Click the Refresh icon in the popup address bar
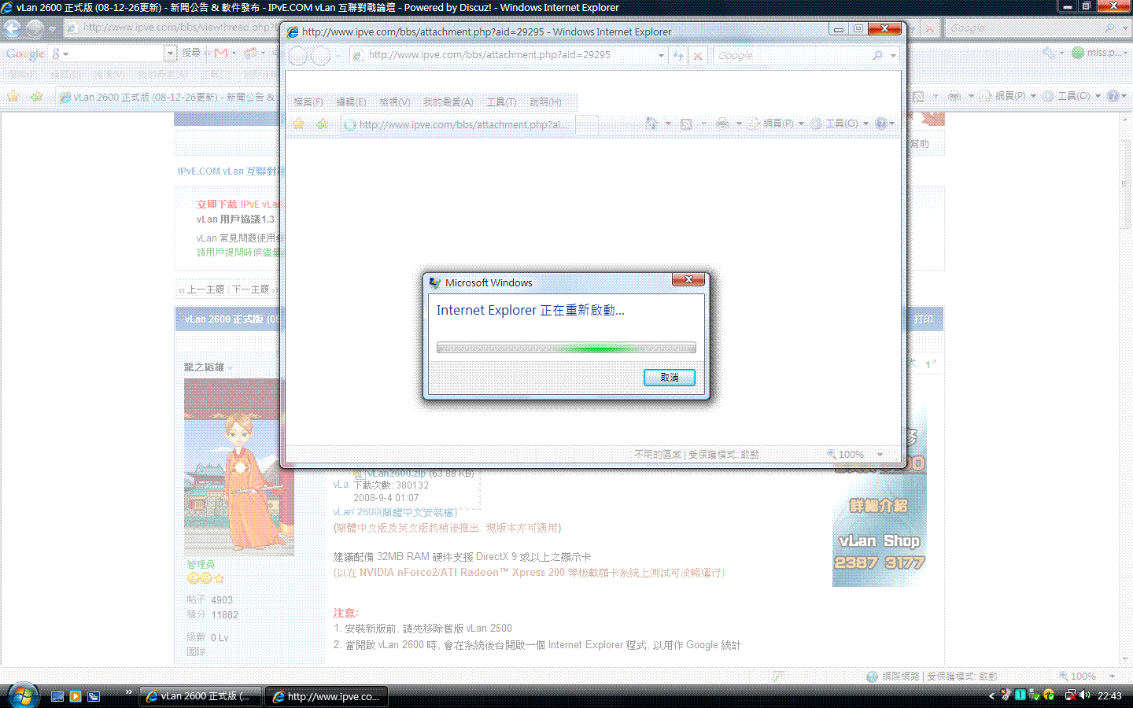Viewport: 1133px width, 708px height. click(677, 55)
